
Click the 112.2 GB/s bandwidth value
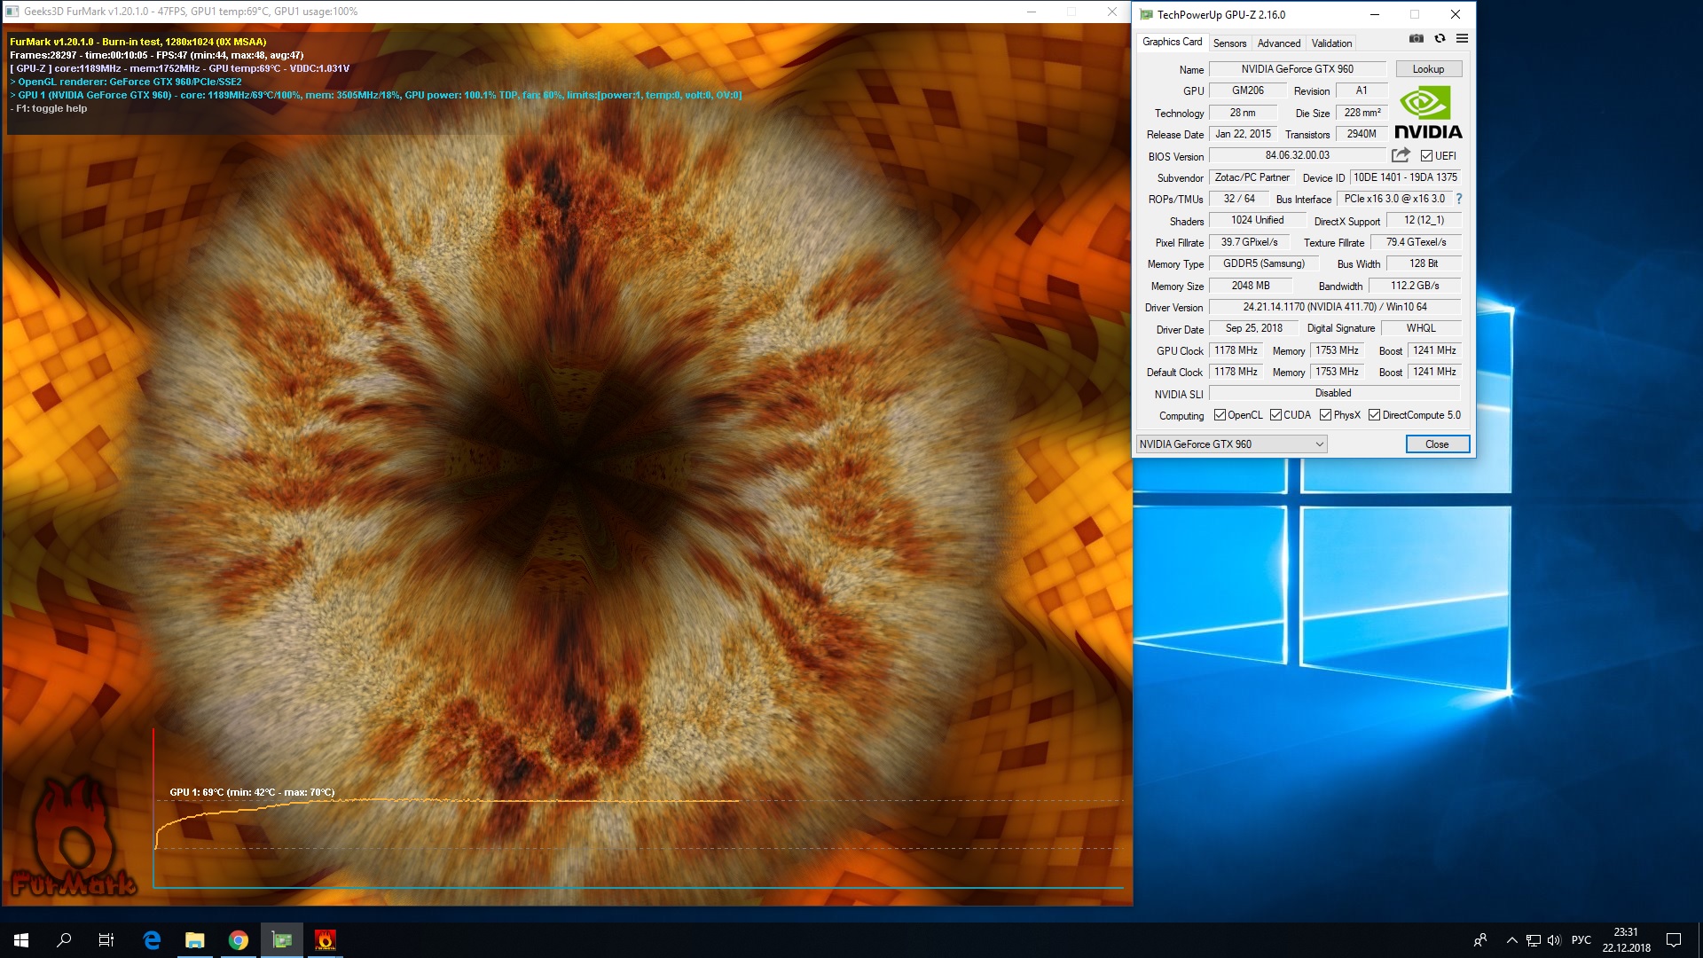click(1415, 286)
